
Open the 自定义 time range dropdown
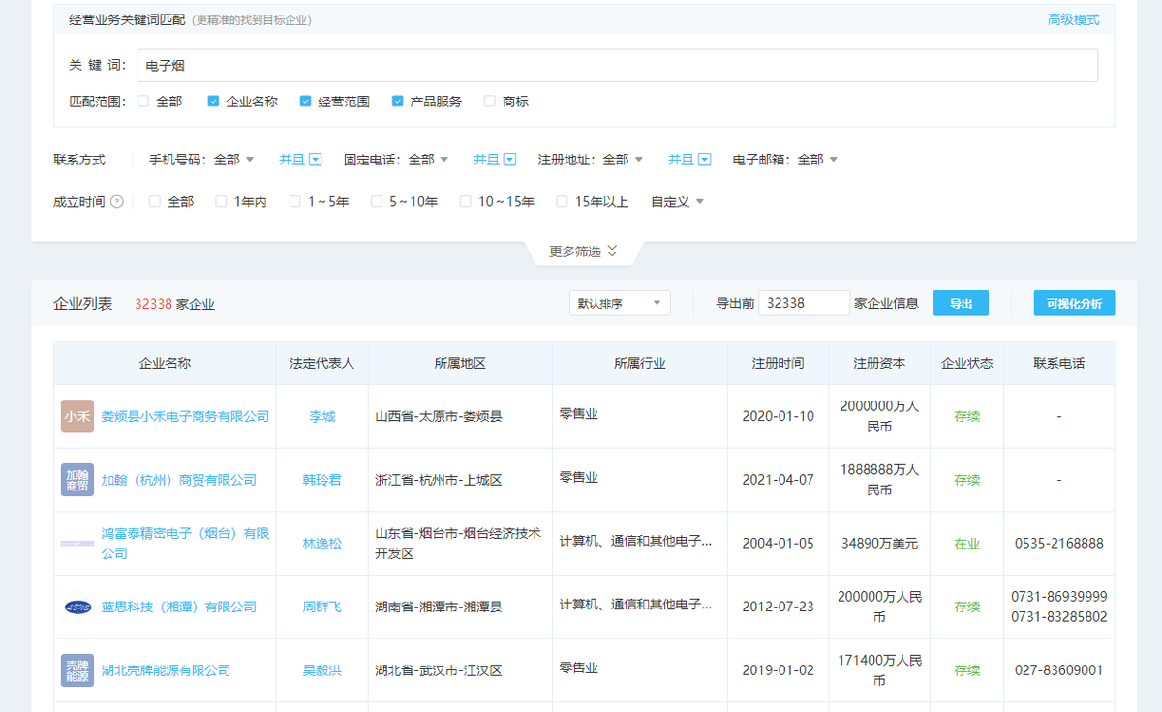677,202
